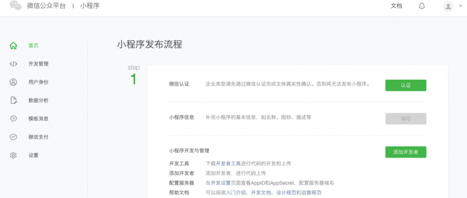The image size is (467, 198).
Task: Open the 入门介绍 help link
Action: [236, 193]
